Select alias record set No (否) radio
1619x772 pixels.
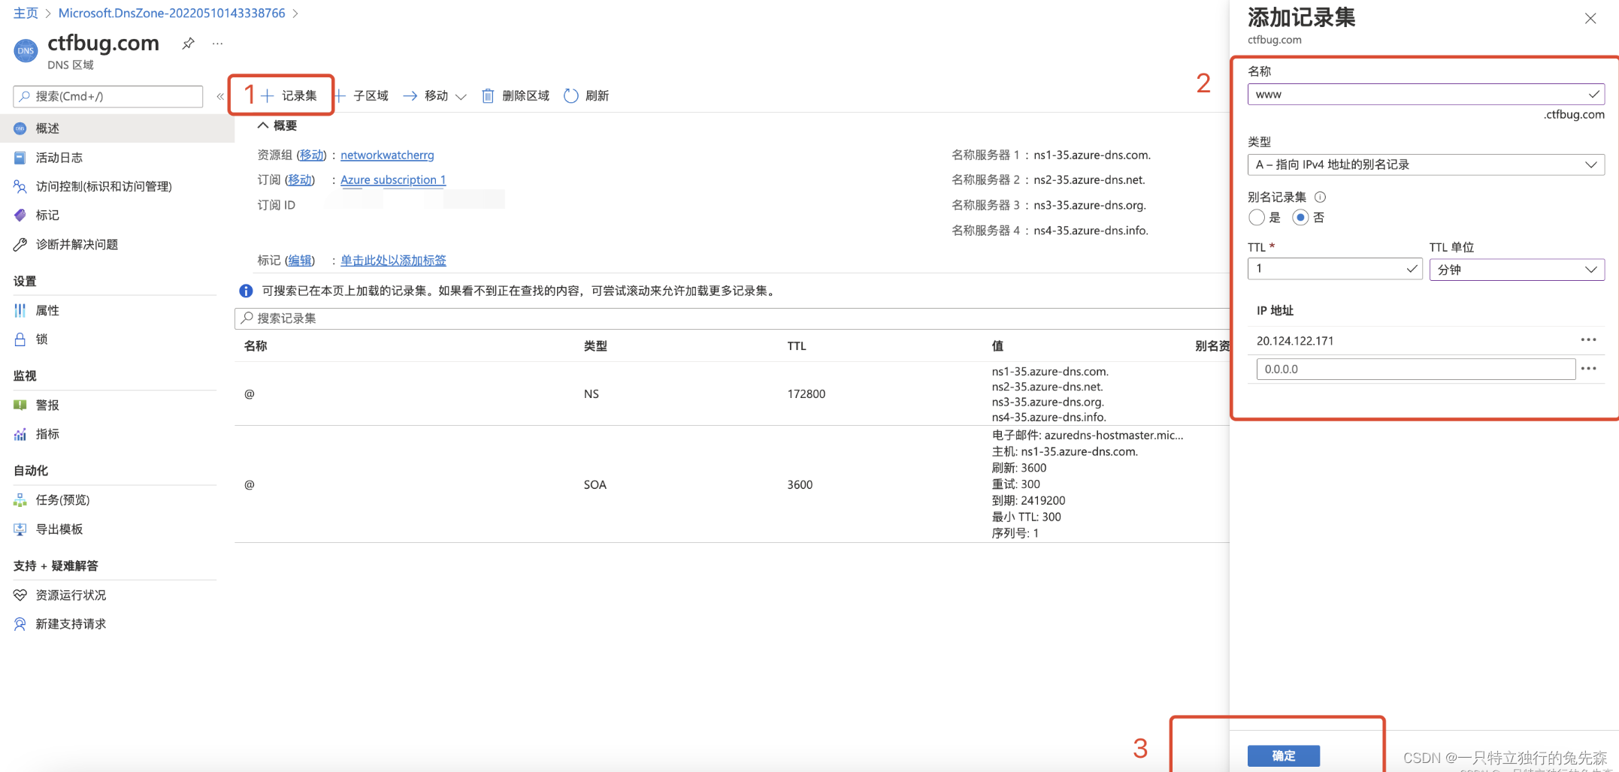point(1300,218)
